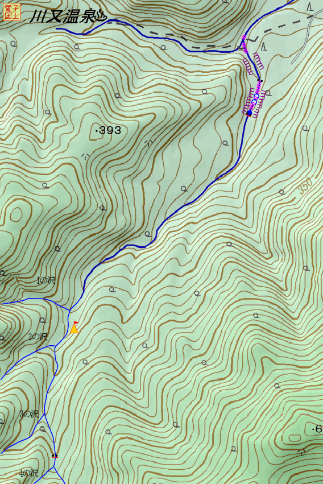Click the 電子国土 logo badge
This screenshot has height=484, width=323.
pos(12,12)
